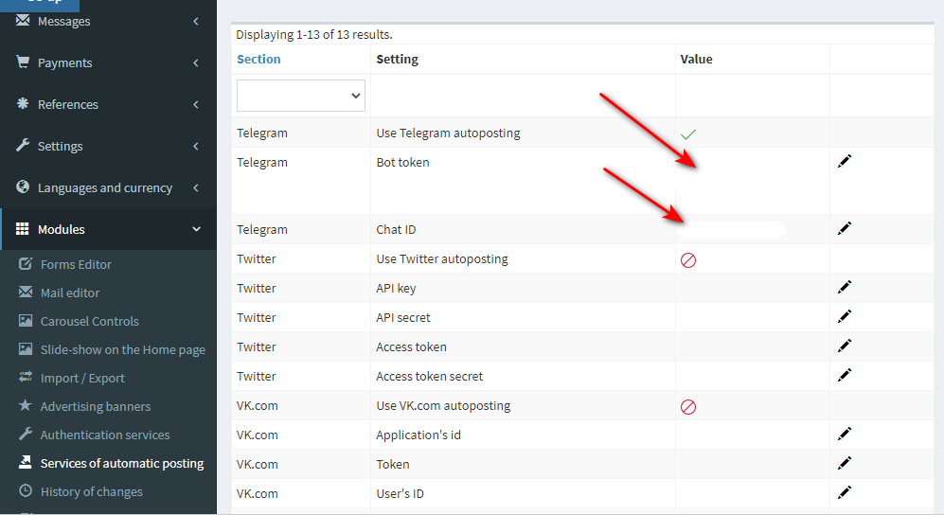This screenshot has width=944, height=515.
Task: Click the Authentication services wrench icon
Action: click(26, 434)
